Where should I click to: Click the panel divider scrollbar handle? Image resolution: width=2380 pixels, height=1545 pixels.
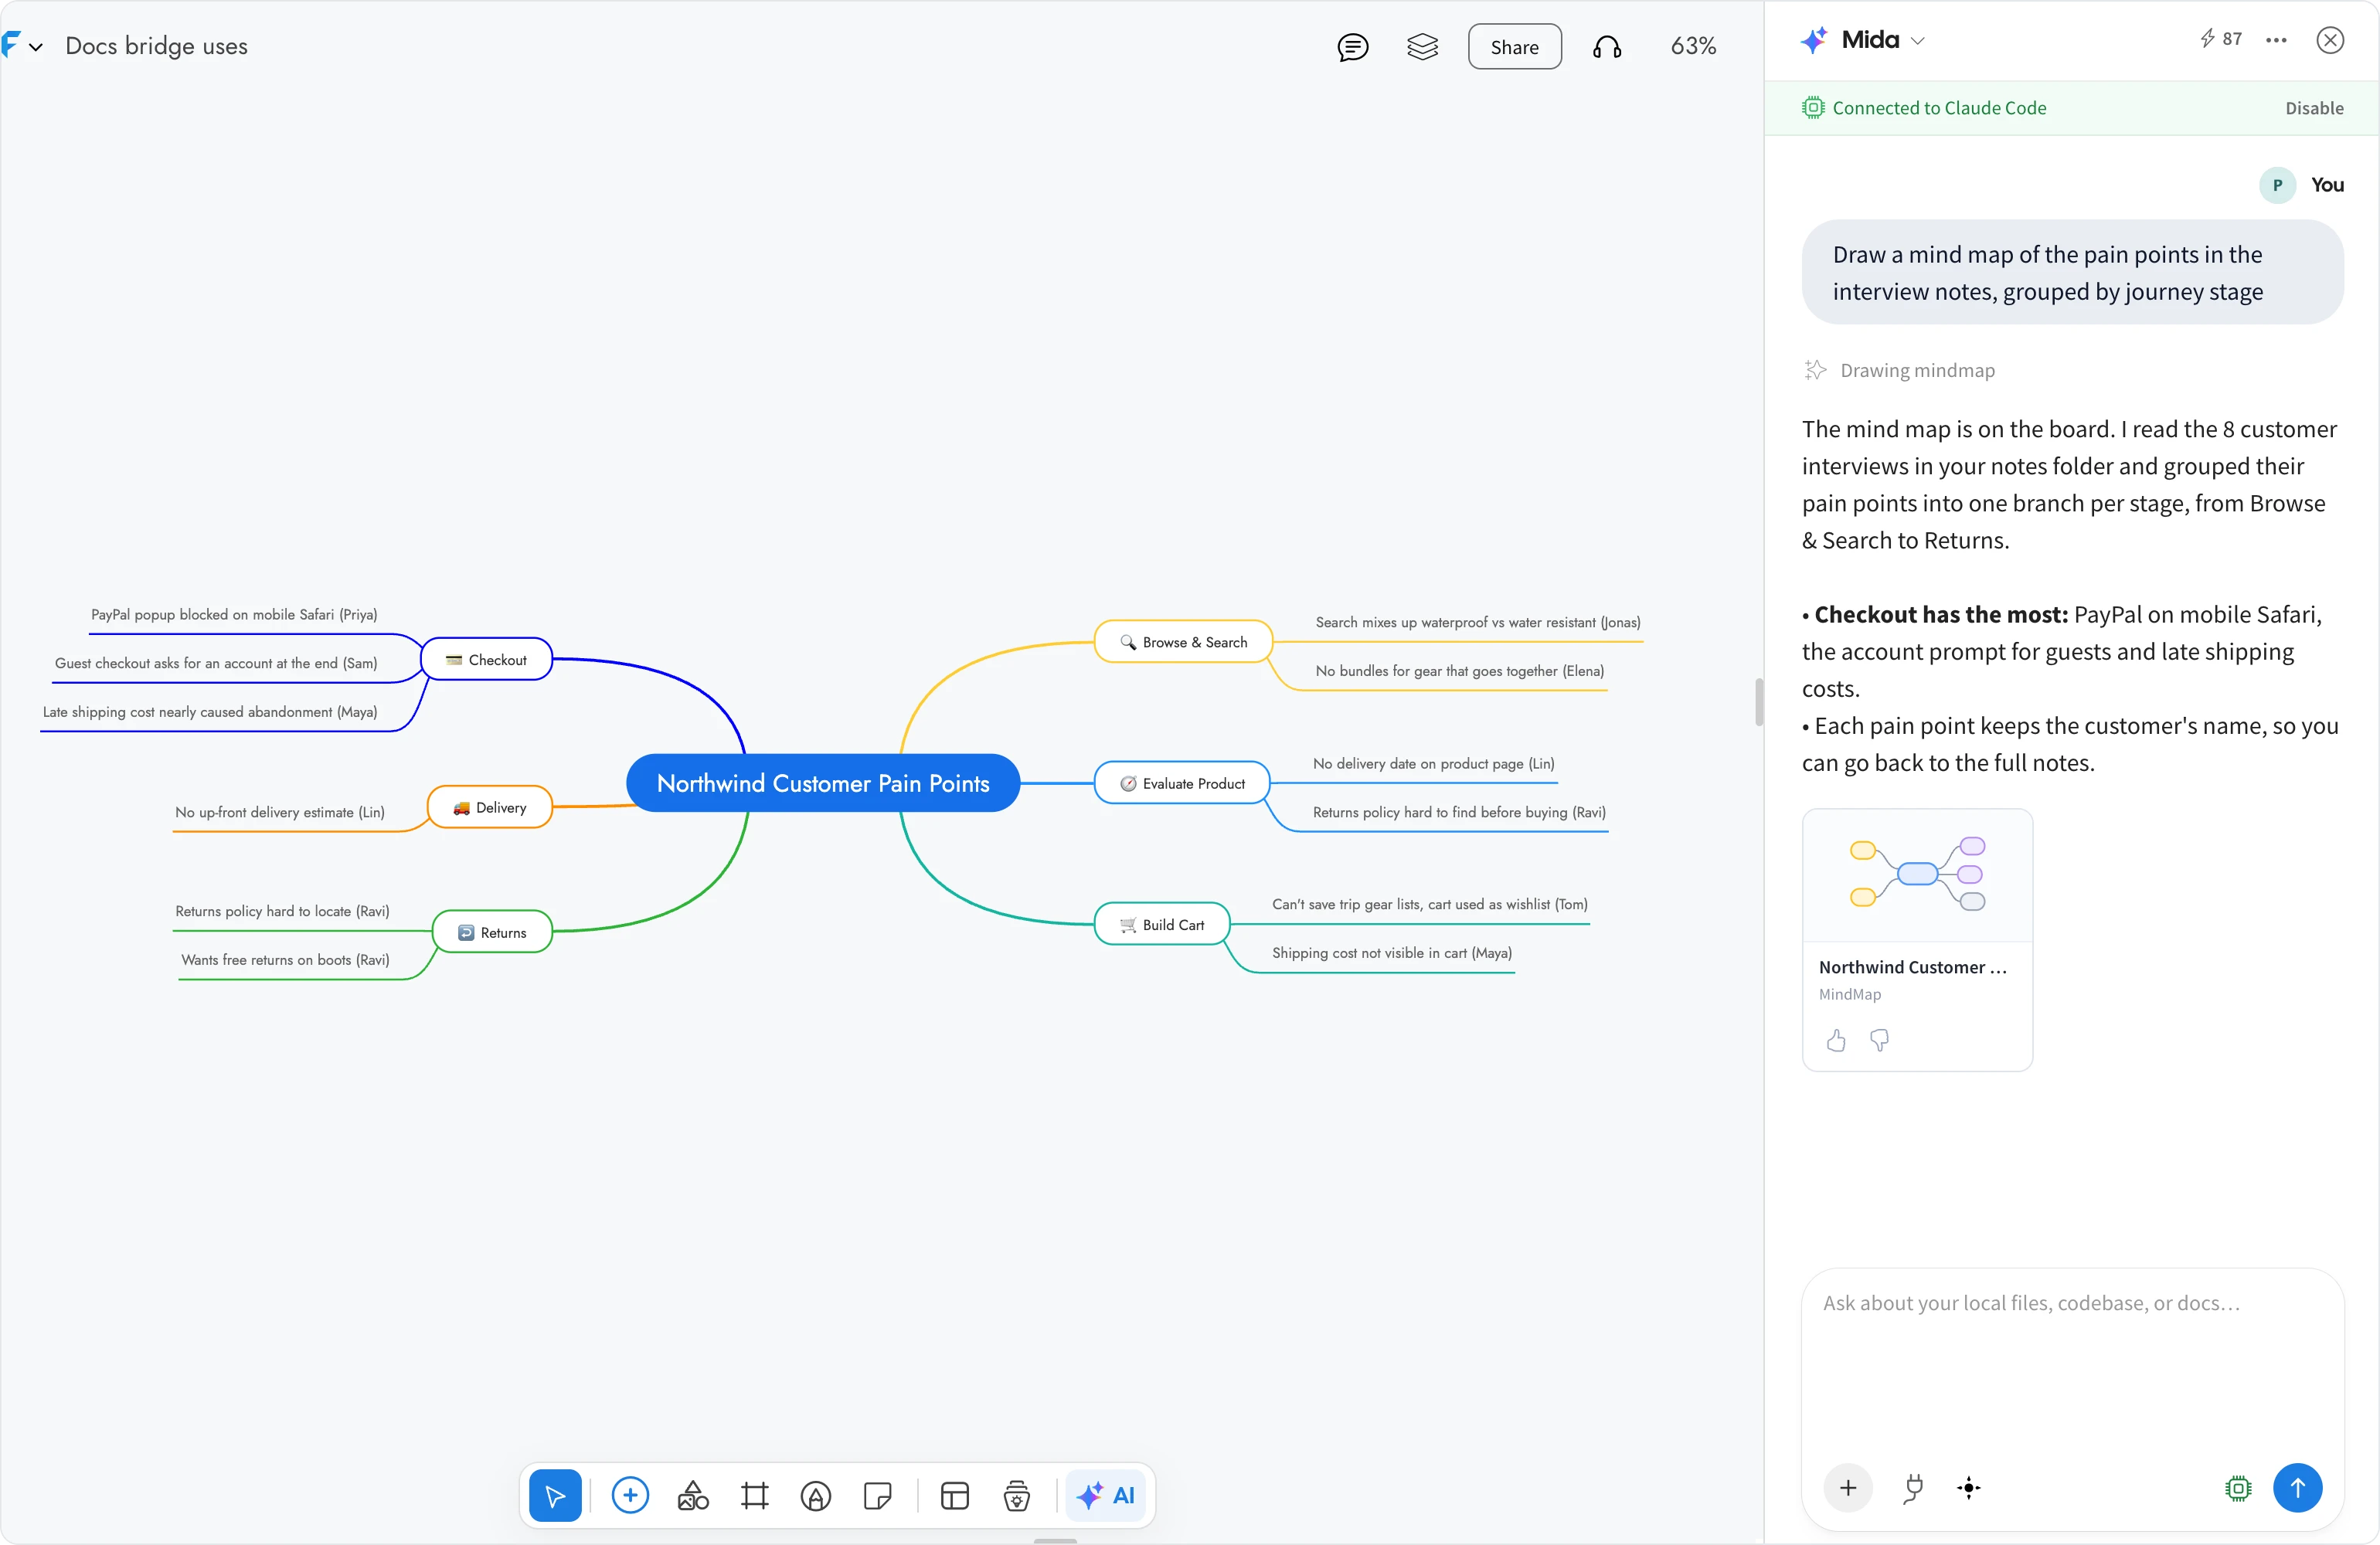coord(1758,702)
